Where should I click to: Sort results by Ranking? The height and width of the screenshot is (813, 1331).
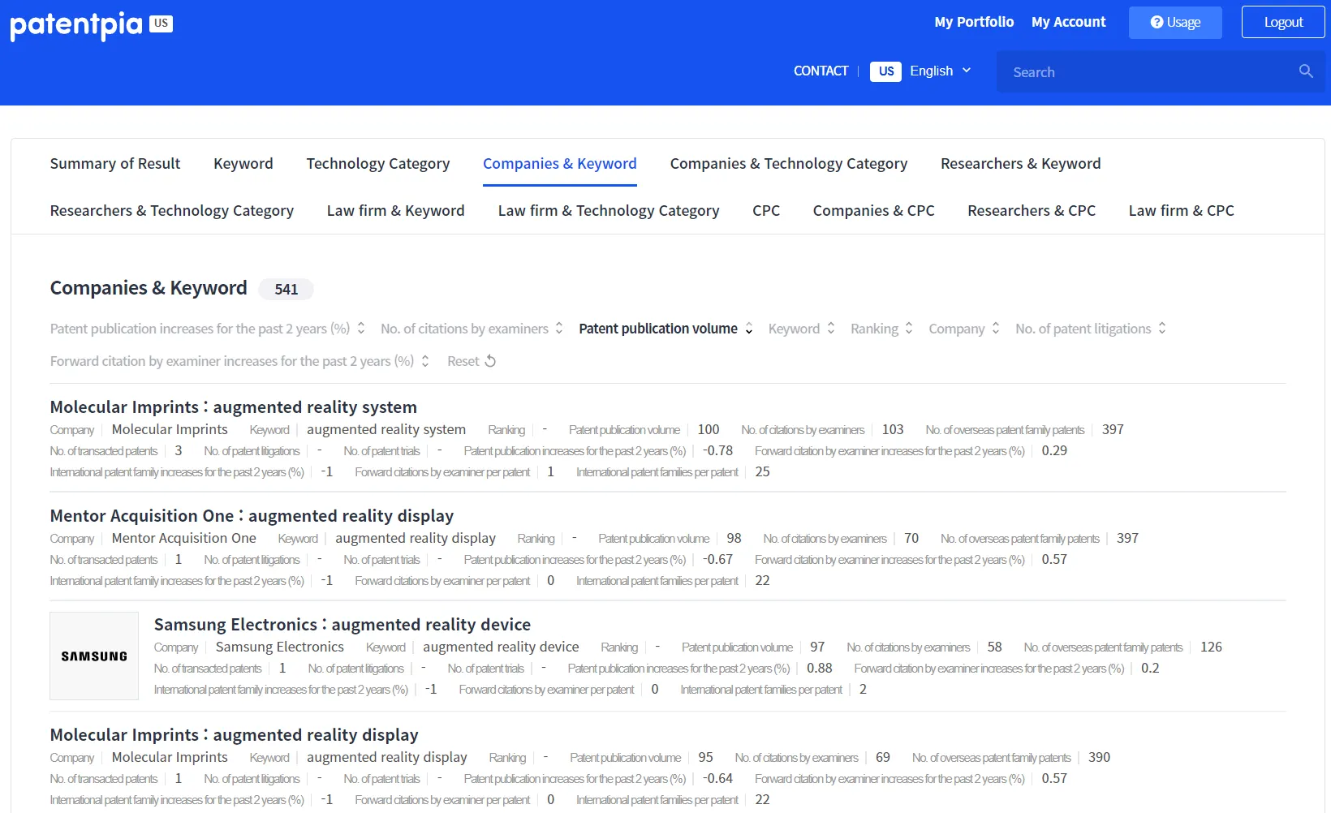click(x=881, y=329)
